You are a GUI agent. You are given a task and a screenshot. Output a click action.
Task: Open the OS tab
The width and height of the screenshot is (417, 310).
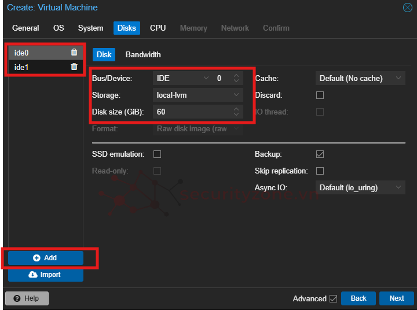pos(58,28)
